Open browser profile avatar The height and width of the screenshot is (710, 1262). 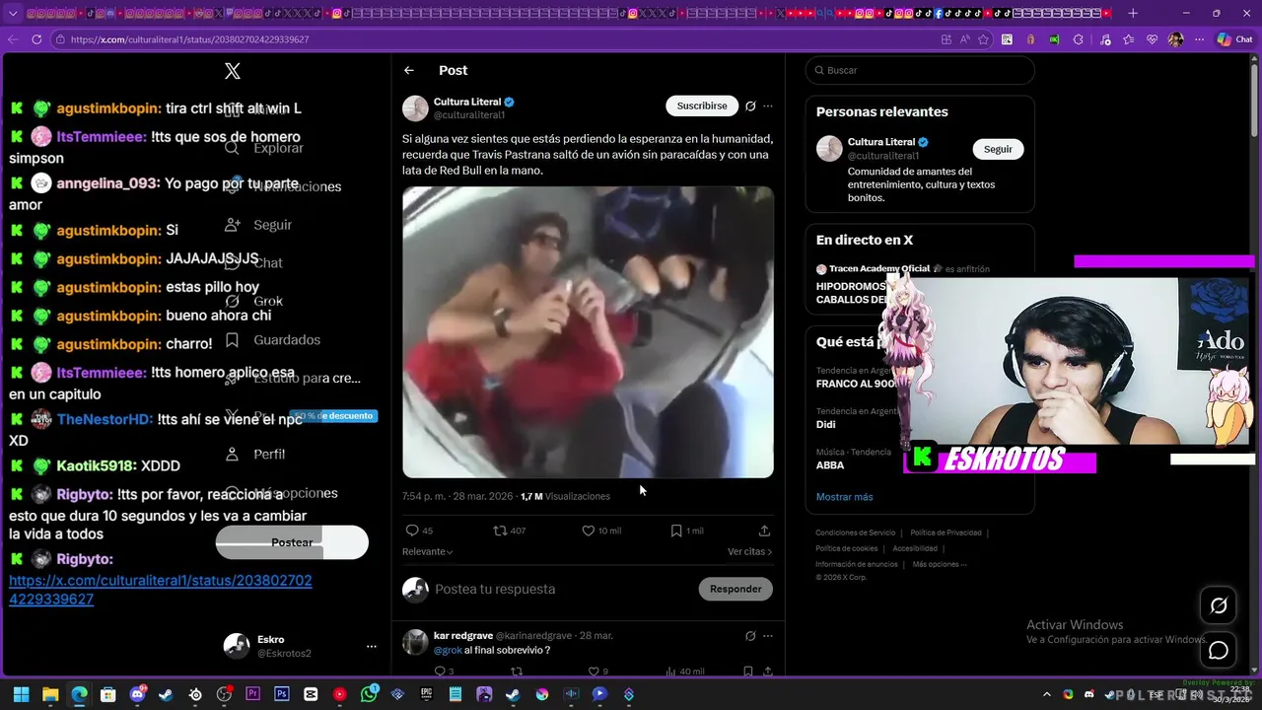point(1175,39)
